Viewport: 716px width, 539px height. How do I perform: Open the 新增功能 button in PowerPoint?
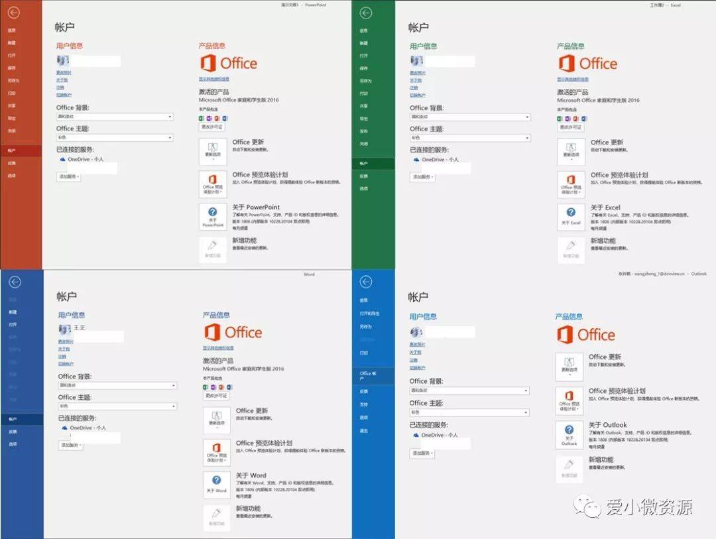click(213, 249)
